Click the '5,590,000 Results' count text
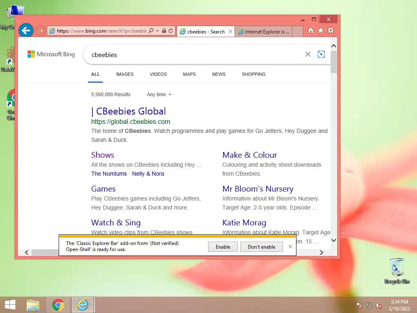The image size is (417, 313). coord(111,95)
